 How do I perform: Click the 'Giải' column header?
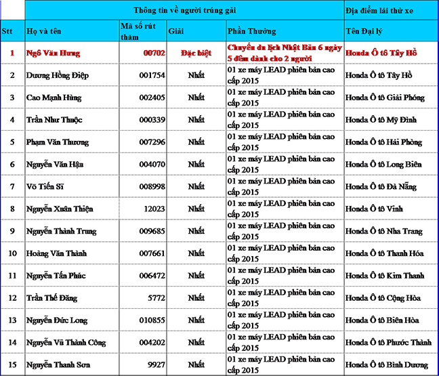(x=196, y=30)
